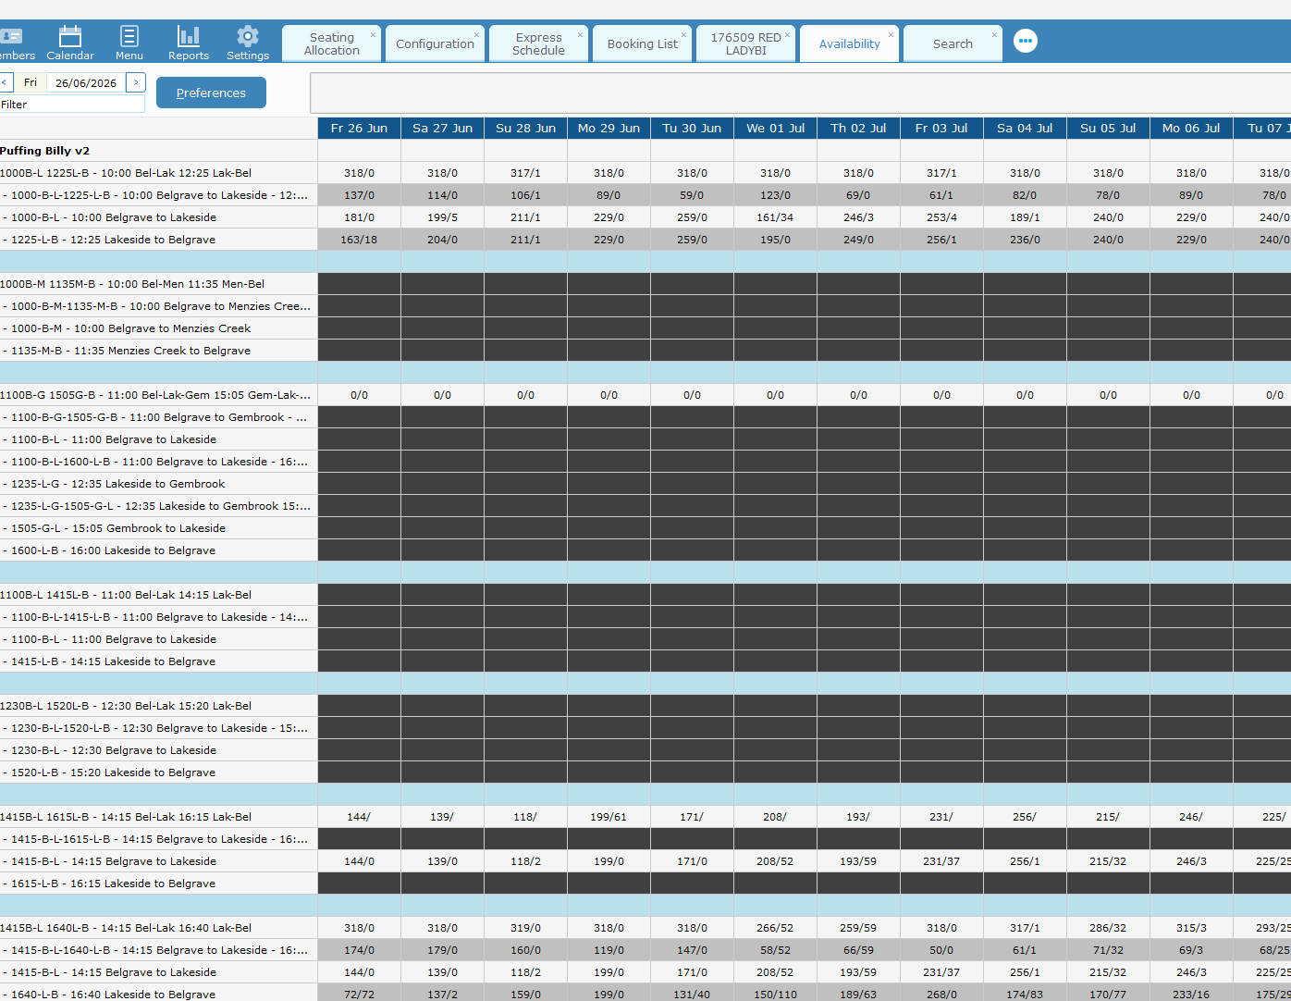Open the 176509 RED LADYBI tab
Viewport: 1291px width, 1001px height.
coord(745,43)
